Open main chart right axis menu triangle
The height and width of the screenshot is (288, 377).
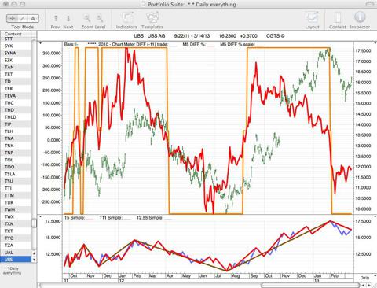[x=375, y=43]
